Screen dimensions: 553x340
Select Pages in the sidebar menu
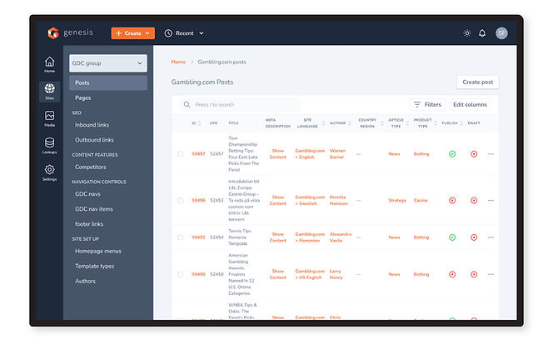[x=83, y=97]
